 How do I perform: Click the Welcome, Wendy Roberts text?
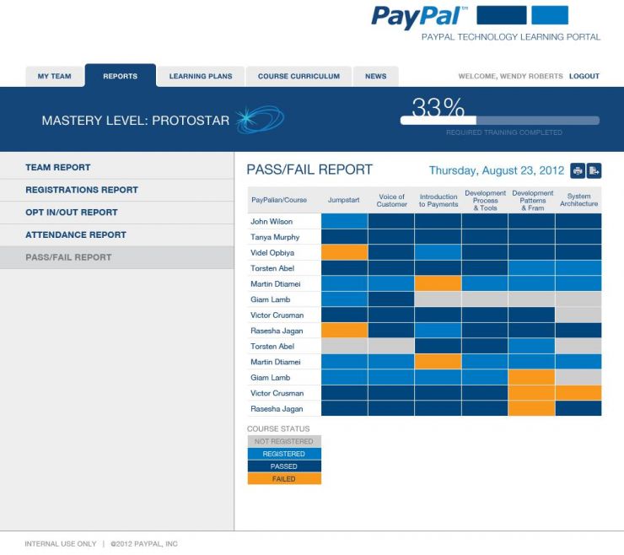510,76
